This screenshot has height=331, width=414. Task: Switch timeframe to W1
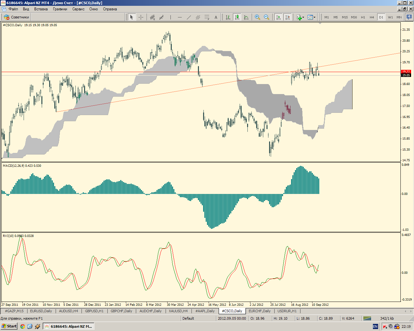[x=390, y=17]
